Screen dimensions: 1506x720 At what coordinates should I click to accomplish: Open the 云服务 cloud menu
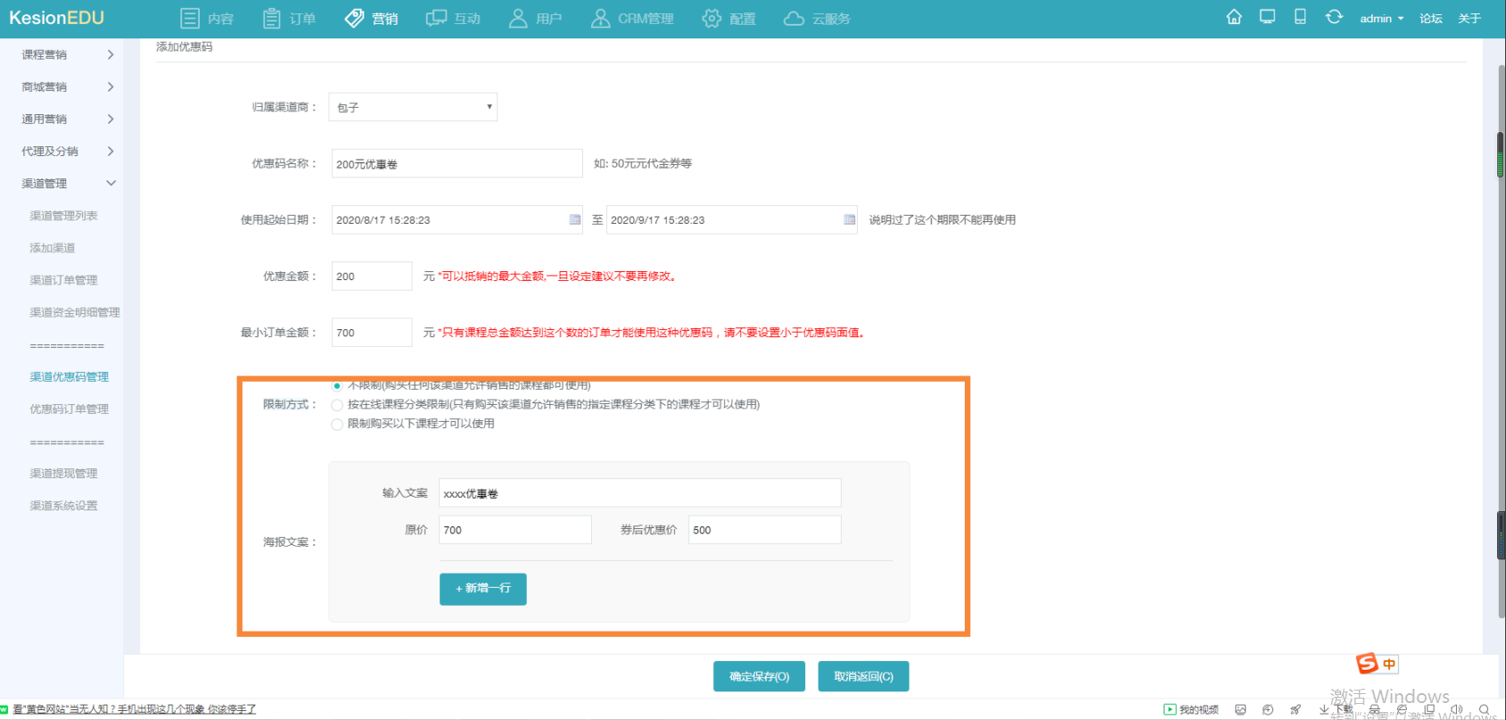(x=817, y=19)
